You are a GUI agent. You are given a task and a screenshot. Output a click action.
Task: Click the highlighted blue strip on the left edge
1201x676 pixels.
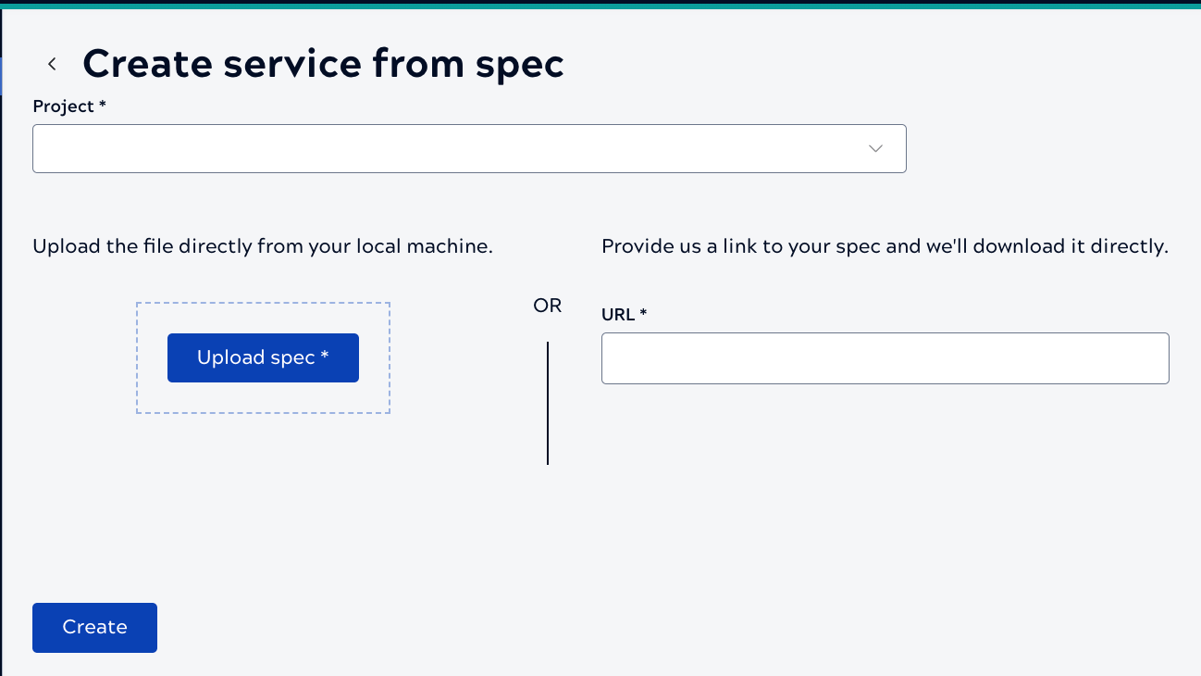point(3,77)
